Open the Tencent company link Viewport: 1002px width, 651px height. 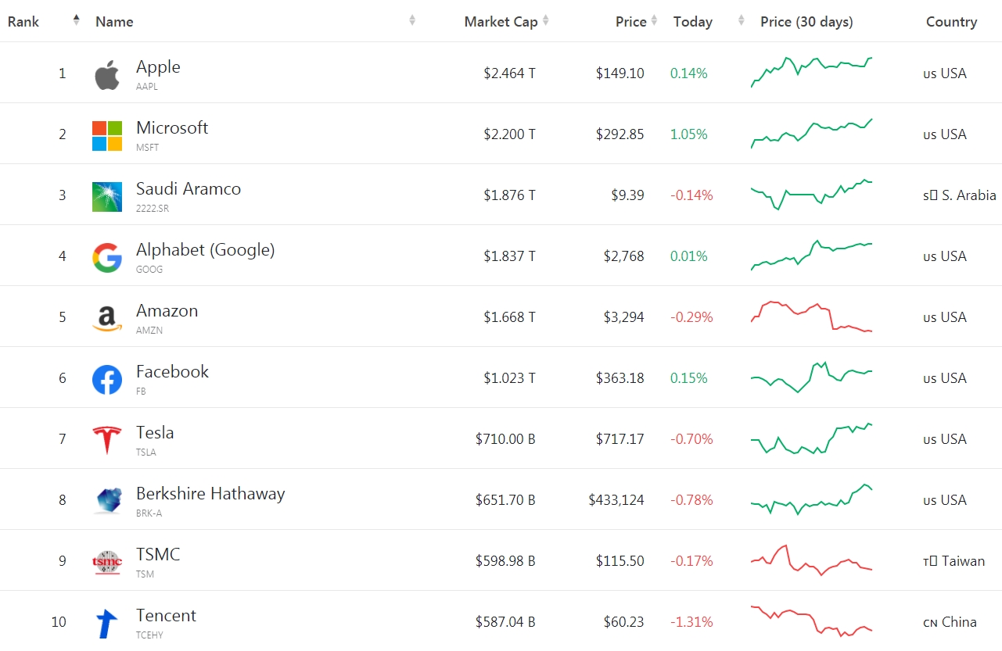tap(166, 616)
